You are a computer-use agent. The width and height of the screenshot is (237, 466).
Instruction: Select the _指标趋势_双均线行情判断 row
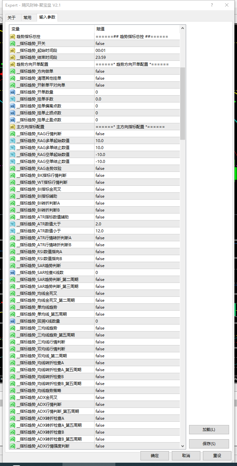click(x=95, y=349)
